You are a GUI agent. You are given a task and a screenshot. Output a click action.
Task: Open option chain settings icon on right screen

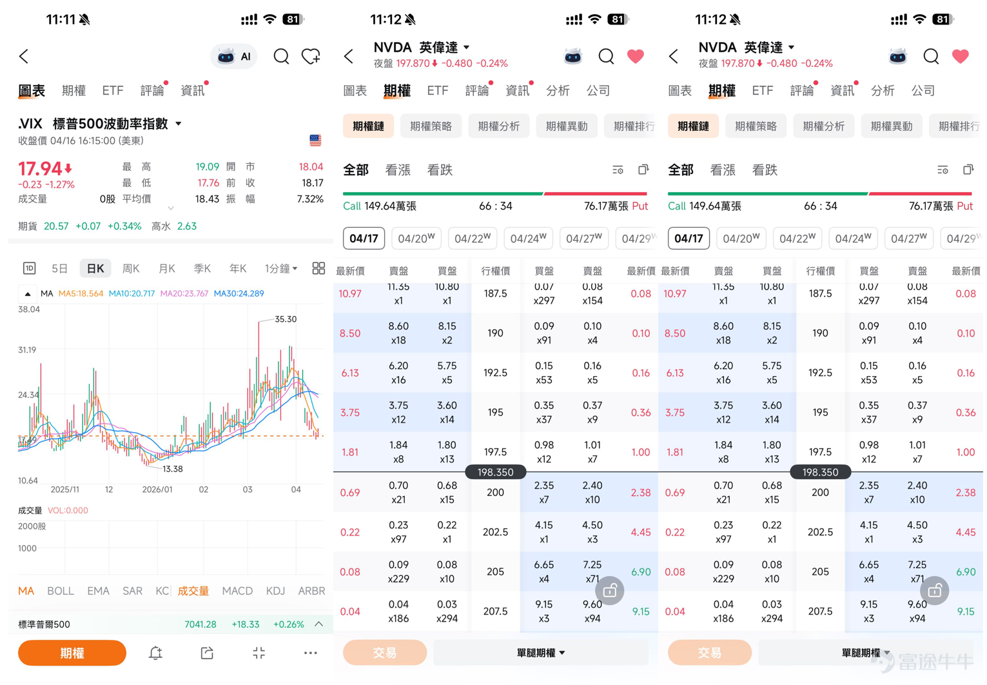pos(943,170)
